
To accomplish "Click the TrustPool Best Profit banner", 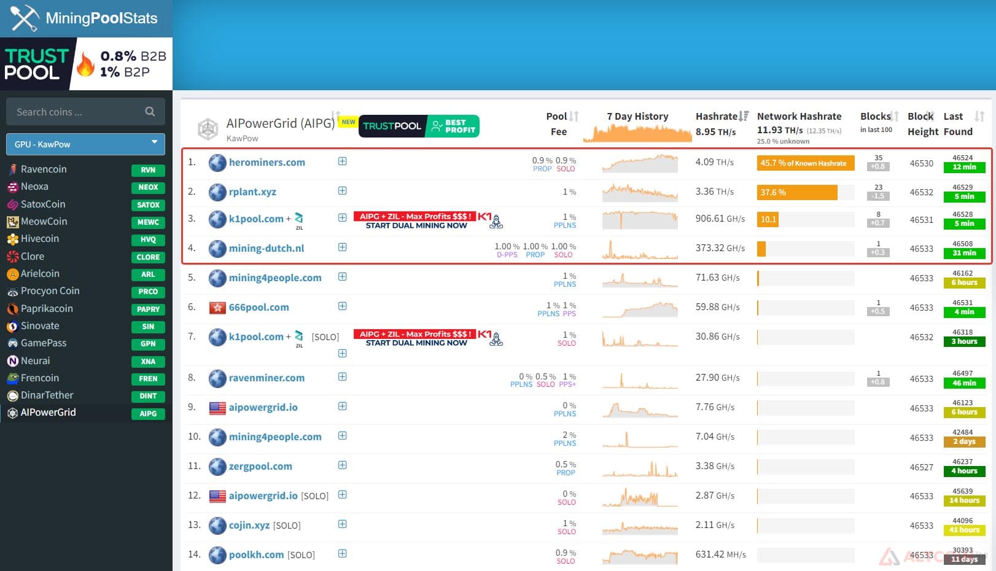I will click(x=419, y=126).
